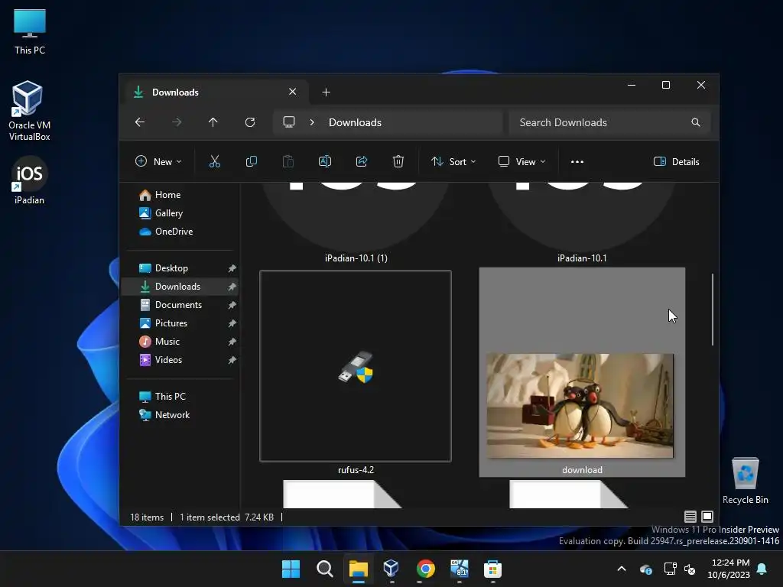Image resolution: width=783 pixels, height=587 pixels.
Task: Switch to details list view icon in status bar
Action: coord(690,517)
